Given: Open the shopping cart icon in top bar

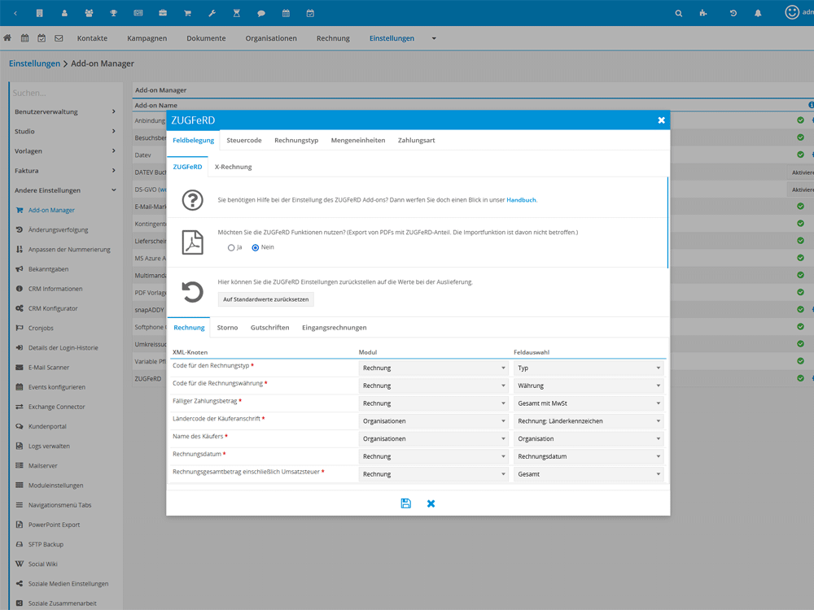Looking at the screenshot, I should (x=187, y=13).
